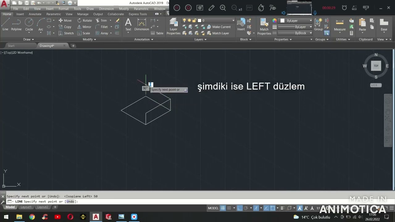Image resolution: width=395 pixels, height=222 pixels.
Task: Expand the Utilities panel
Action: [x=343, y=39]
